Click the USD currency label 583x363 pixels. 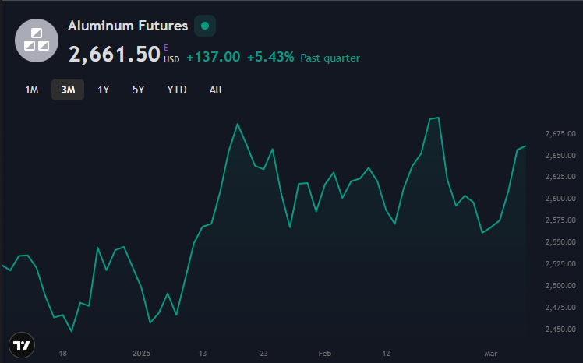(171, 59)
